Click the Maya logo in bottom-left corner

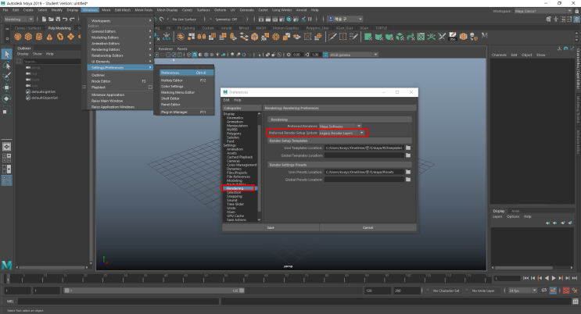pyautogui.click(x=7, y=265)
